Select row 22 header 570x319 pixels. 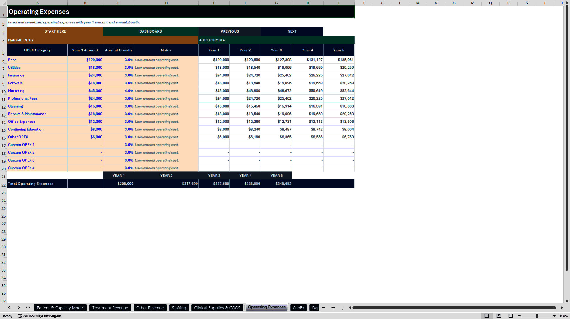[4, 184]
